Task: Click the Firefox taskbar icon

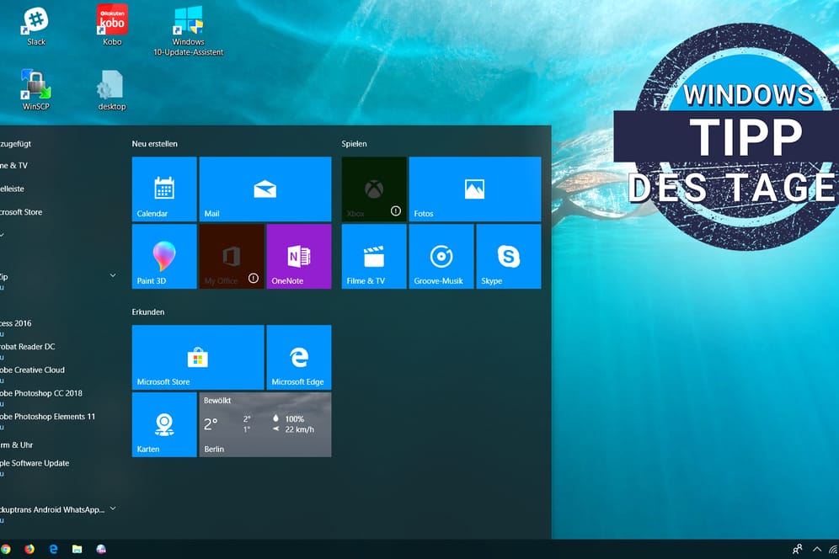Action: [29, 549]
